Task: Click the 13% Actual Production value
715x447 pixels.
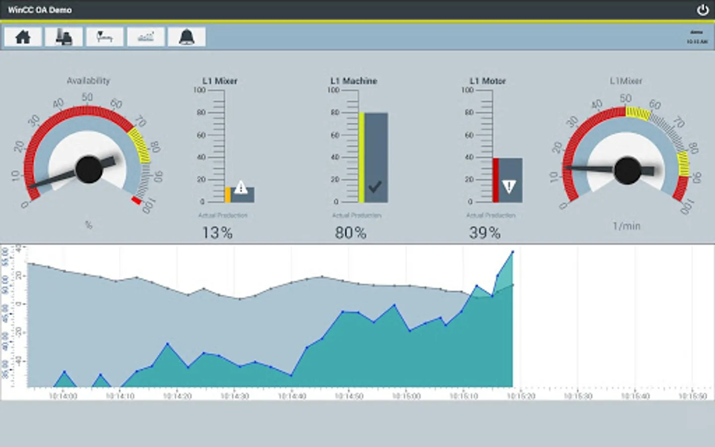Action: click(217, 232)
